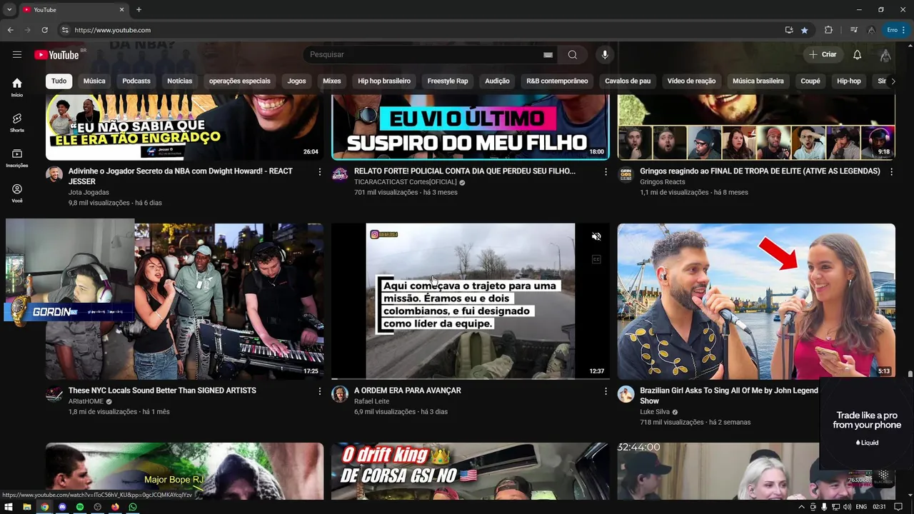Show next category chips with arrow
The image size is (914, 514).
(x=893, y=81)
